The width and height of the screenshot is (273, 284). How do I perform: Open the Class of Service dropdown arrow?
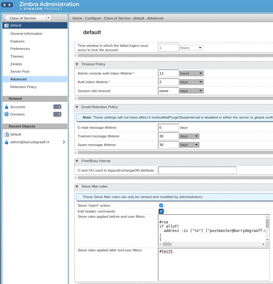[x=49, y=18]
